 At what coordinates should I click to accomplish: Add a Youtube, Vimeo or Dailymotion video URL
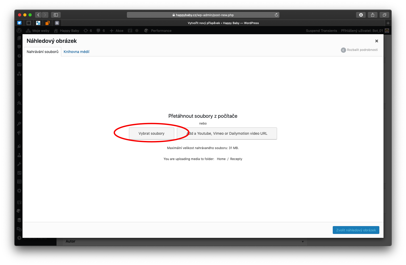pyautogui.click(x=227, y=133)
